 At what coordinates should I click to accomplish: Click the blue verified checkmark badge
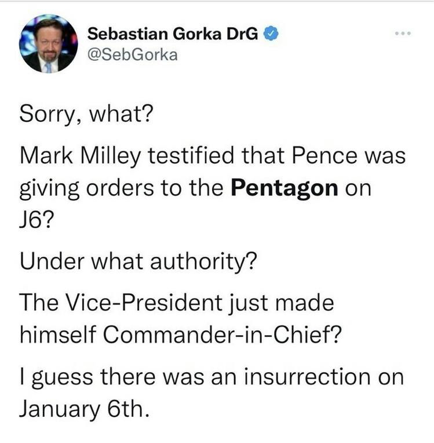coord(271,33)
